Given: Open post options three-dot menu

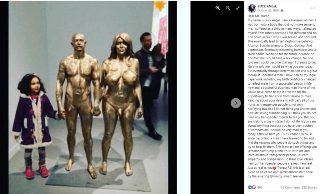Looking at the screenshot, I should tap(313, 8).
